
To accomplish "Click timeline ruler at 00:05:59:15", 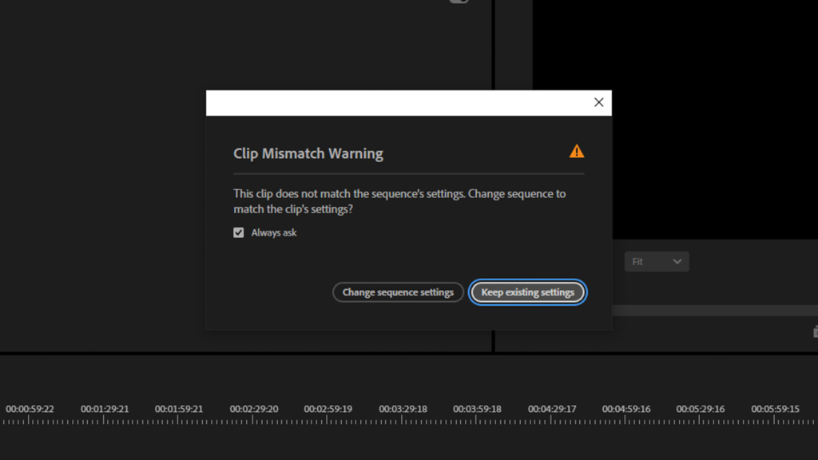I will coord(775,409).
